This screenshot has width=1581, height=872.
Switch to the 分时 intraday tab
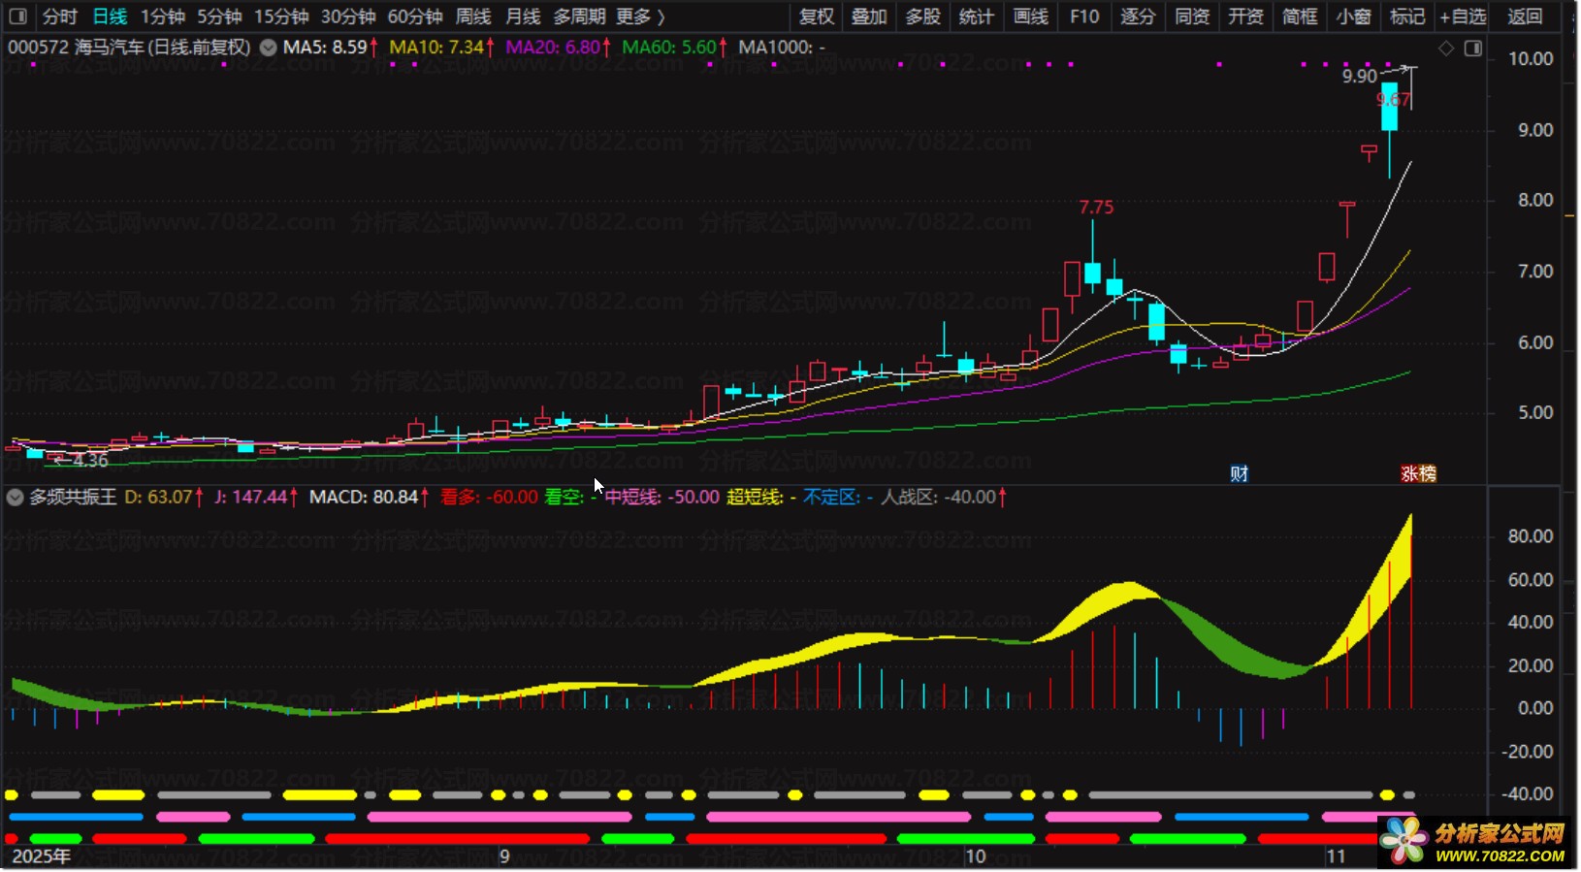59,16
